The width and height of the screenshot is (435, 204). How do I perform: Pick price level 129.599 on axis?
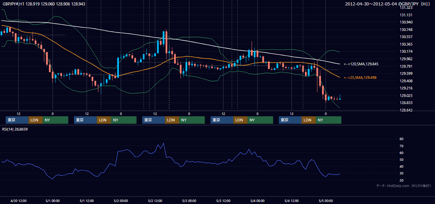coord(406,73)
